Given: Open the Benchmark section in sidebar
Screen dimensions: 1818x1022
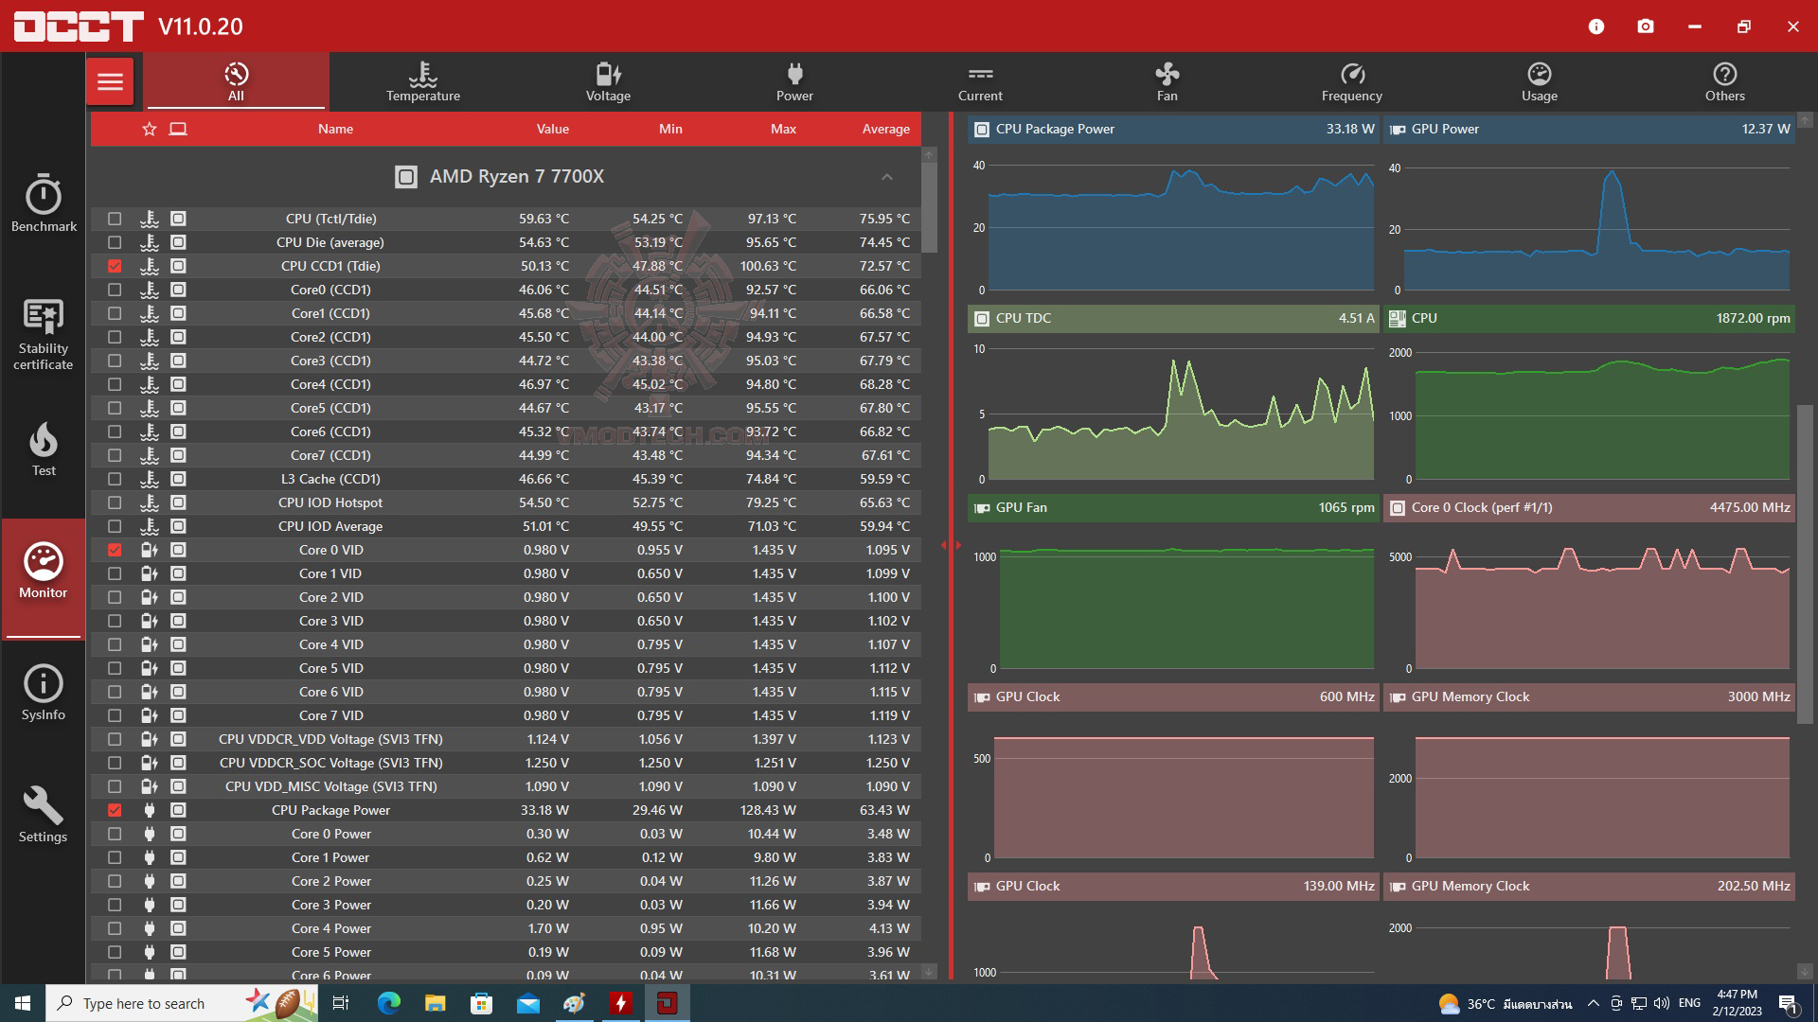Looking at the screenshot, I should 44,203.
